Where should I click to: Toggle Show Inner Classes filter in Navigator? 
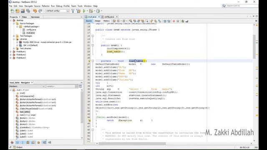(33, 142)
